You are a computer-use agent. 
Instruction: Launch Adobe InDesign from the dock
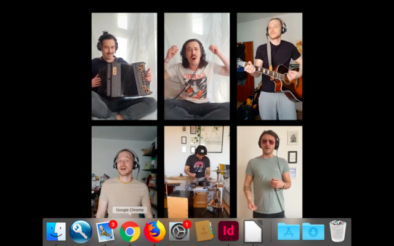228,232
